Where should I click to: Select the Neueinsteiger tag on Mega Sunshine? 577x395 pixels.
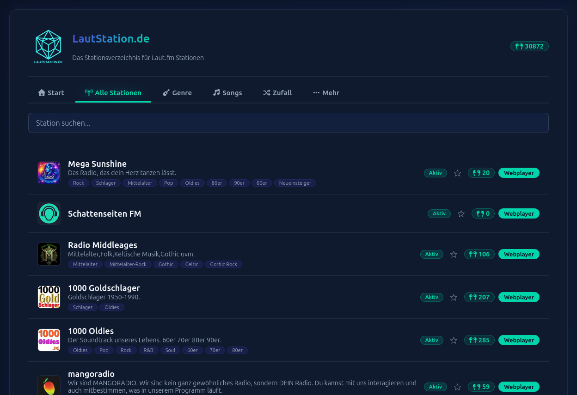point(295,183)
